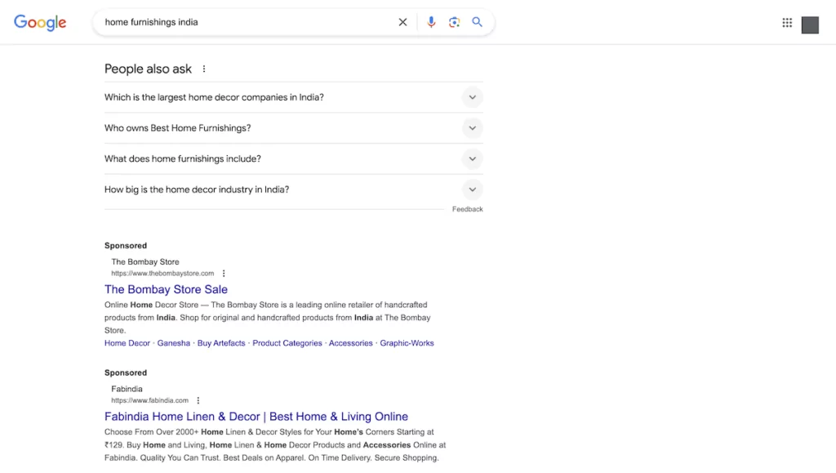836x473 pixels.
Task: Expand chevron for largest home decor companies
Action: coord(472,97)
